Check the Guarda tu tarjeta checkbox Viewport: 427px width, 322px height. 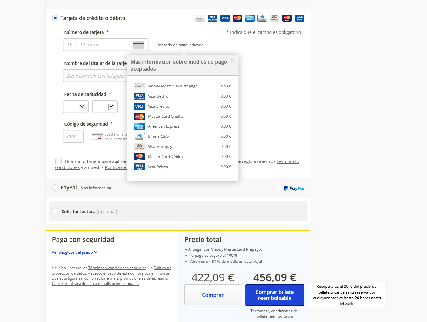click(58, 161)
